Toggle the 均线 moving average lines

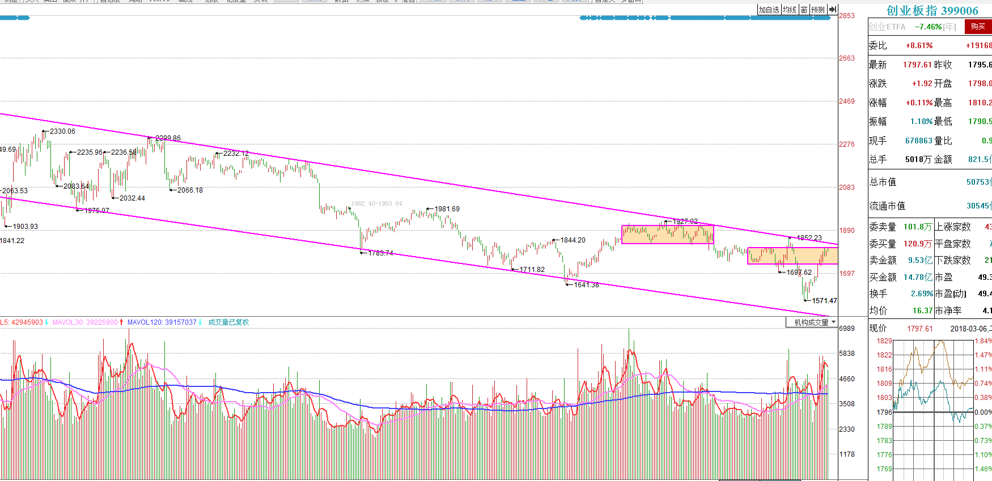[x=789, y=10]
